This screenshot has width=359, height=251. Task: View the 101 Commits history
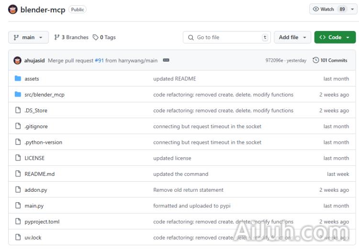[x=333, y=60]
